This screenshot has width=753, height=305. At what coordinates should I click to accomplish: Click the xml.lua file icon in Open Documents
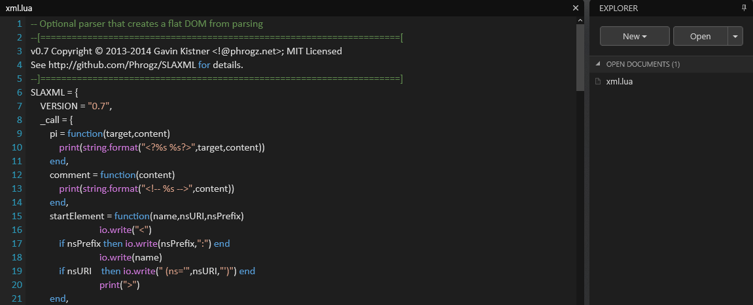pyautogui.click(x=598, y=82)
